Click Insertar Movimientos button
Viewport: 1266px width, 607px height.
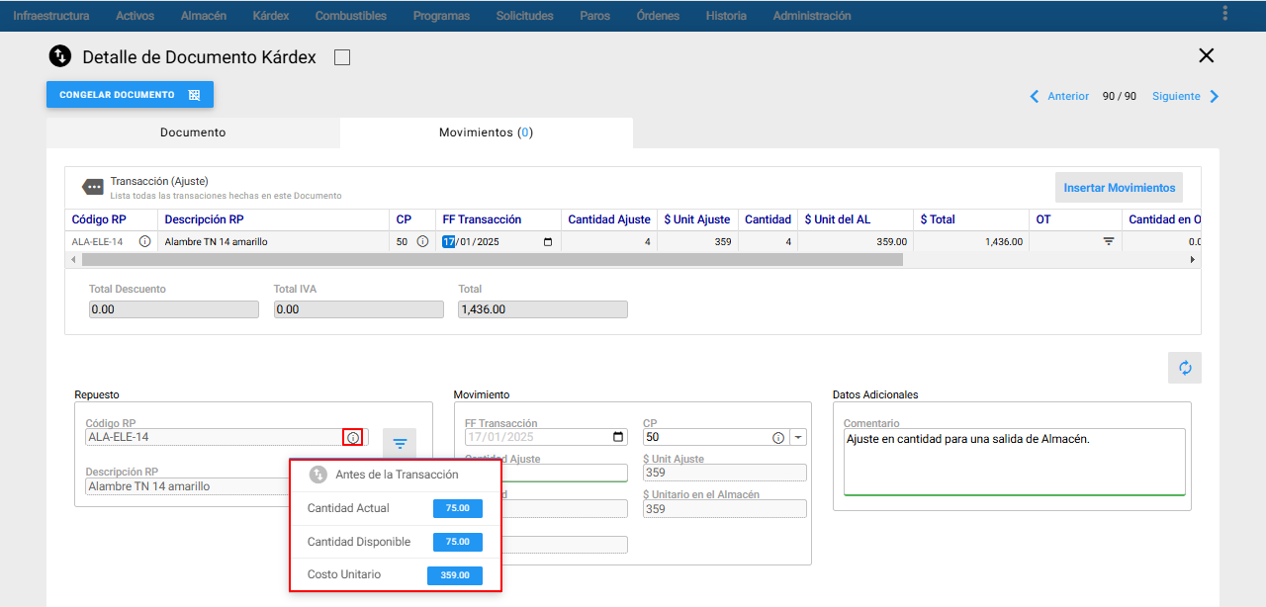point(1119,188)
